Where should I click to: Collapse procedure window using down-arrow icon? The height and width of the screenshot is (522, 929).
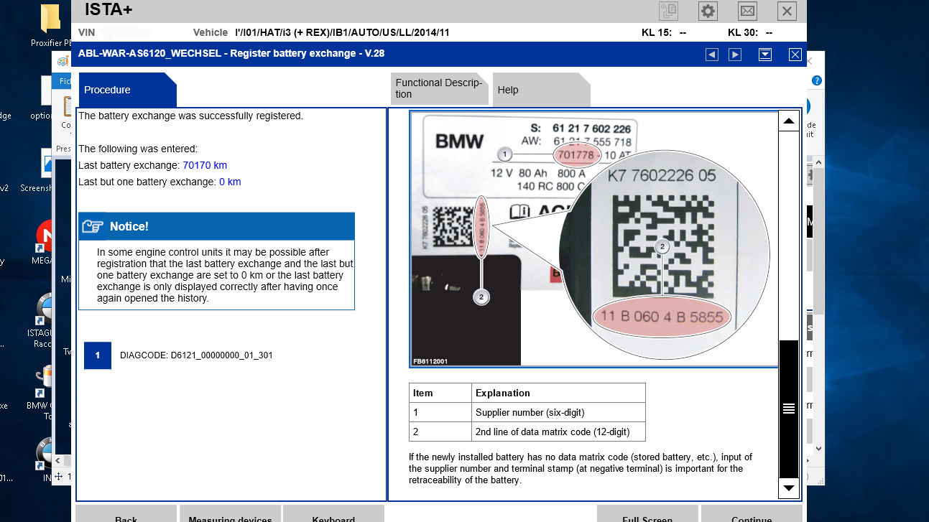[764, 55]
